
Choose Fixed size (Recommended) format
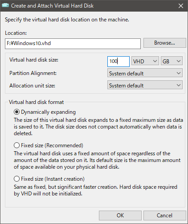coord(16,145)
